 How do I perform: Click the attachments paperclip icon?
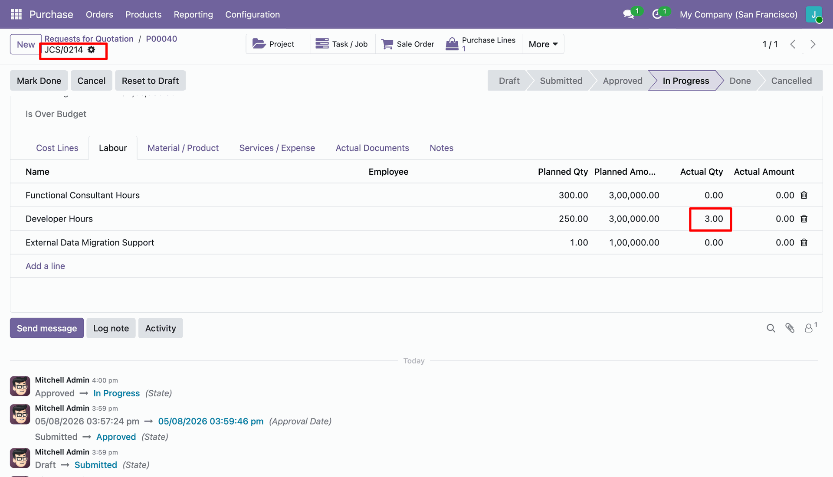click(790, 328)
